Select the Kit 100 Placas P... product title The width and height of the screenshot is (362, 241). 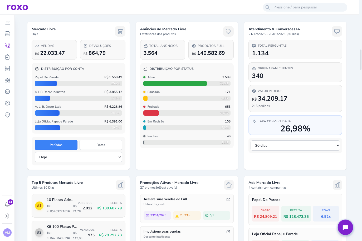[62, 227]
